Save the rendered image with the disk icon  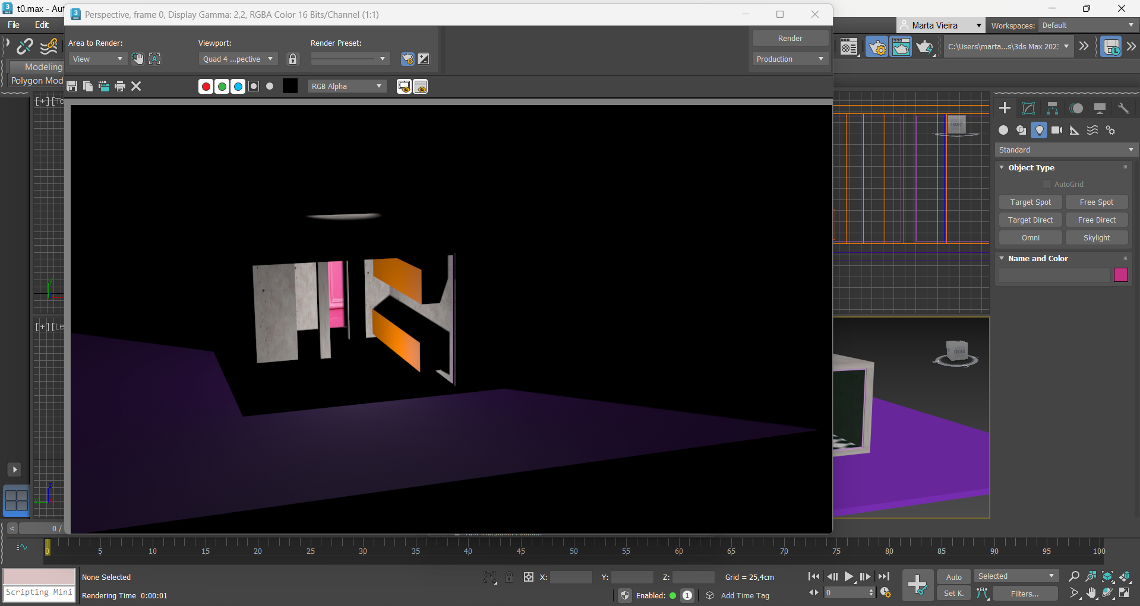[x=72, y=87]
